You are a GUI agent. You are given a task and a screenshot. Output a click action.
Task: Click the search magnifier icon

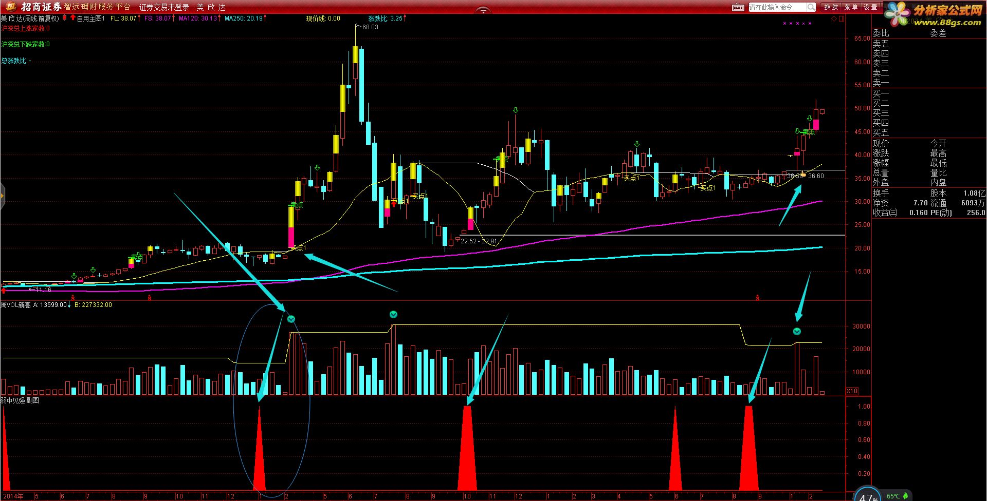tap(811, 7)
